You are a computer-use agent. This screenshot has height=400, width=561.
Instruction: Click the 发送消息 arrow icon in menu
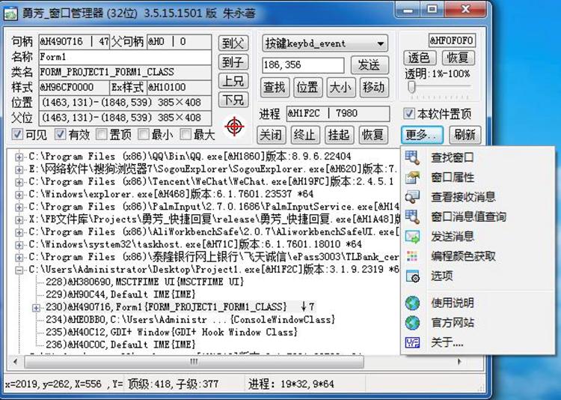(x=412, y=237)
